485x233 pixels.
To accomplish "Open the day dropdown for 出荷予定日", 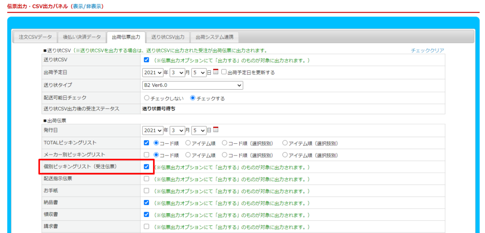I will (199, 73).
